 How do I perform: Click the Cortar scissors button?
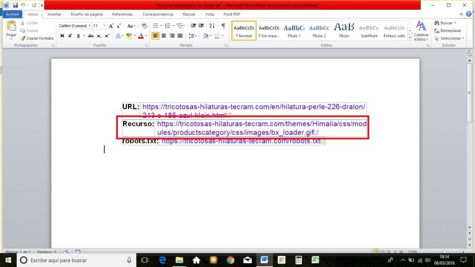pos(29,23)
